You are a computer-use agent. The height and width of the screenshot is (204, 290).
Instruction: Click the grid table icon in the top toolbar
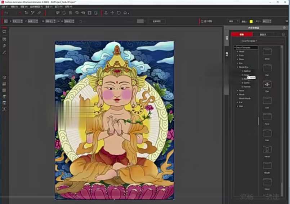pyautogui.click(x=89, y=13)
